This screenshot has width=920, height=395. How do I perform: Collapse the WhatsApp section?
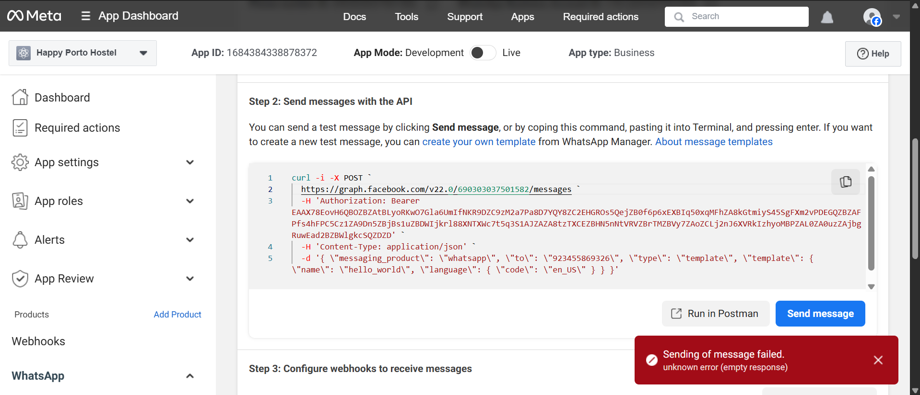coord(190,376)
